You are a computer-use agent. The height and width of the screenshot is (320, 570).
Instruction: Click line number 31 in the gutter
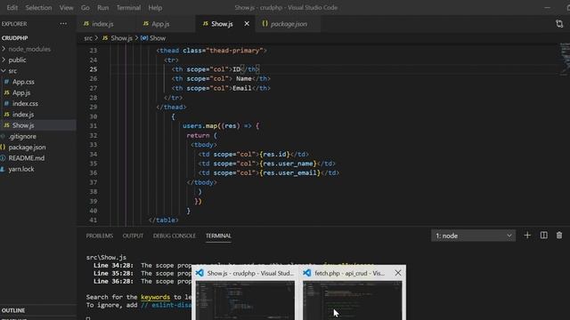[94, 126]
